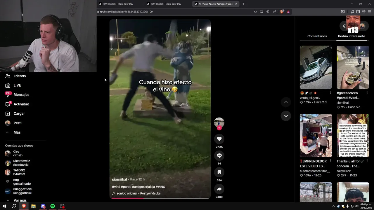
Task: Click the install app icon in address bar
Action: click(x=262, y=12)
